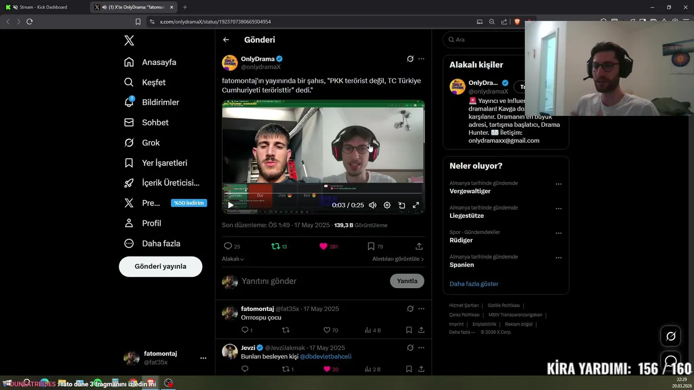Image resolution: width=694 pixels, height=390 pixels.
Task: Switch to Stream - Kick Dashboard tab
Action: point(43,7)
